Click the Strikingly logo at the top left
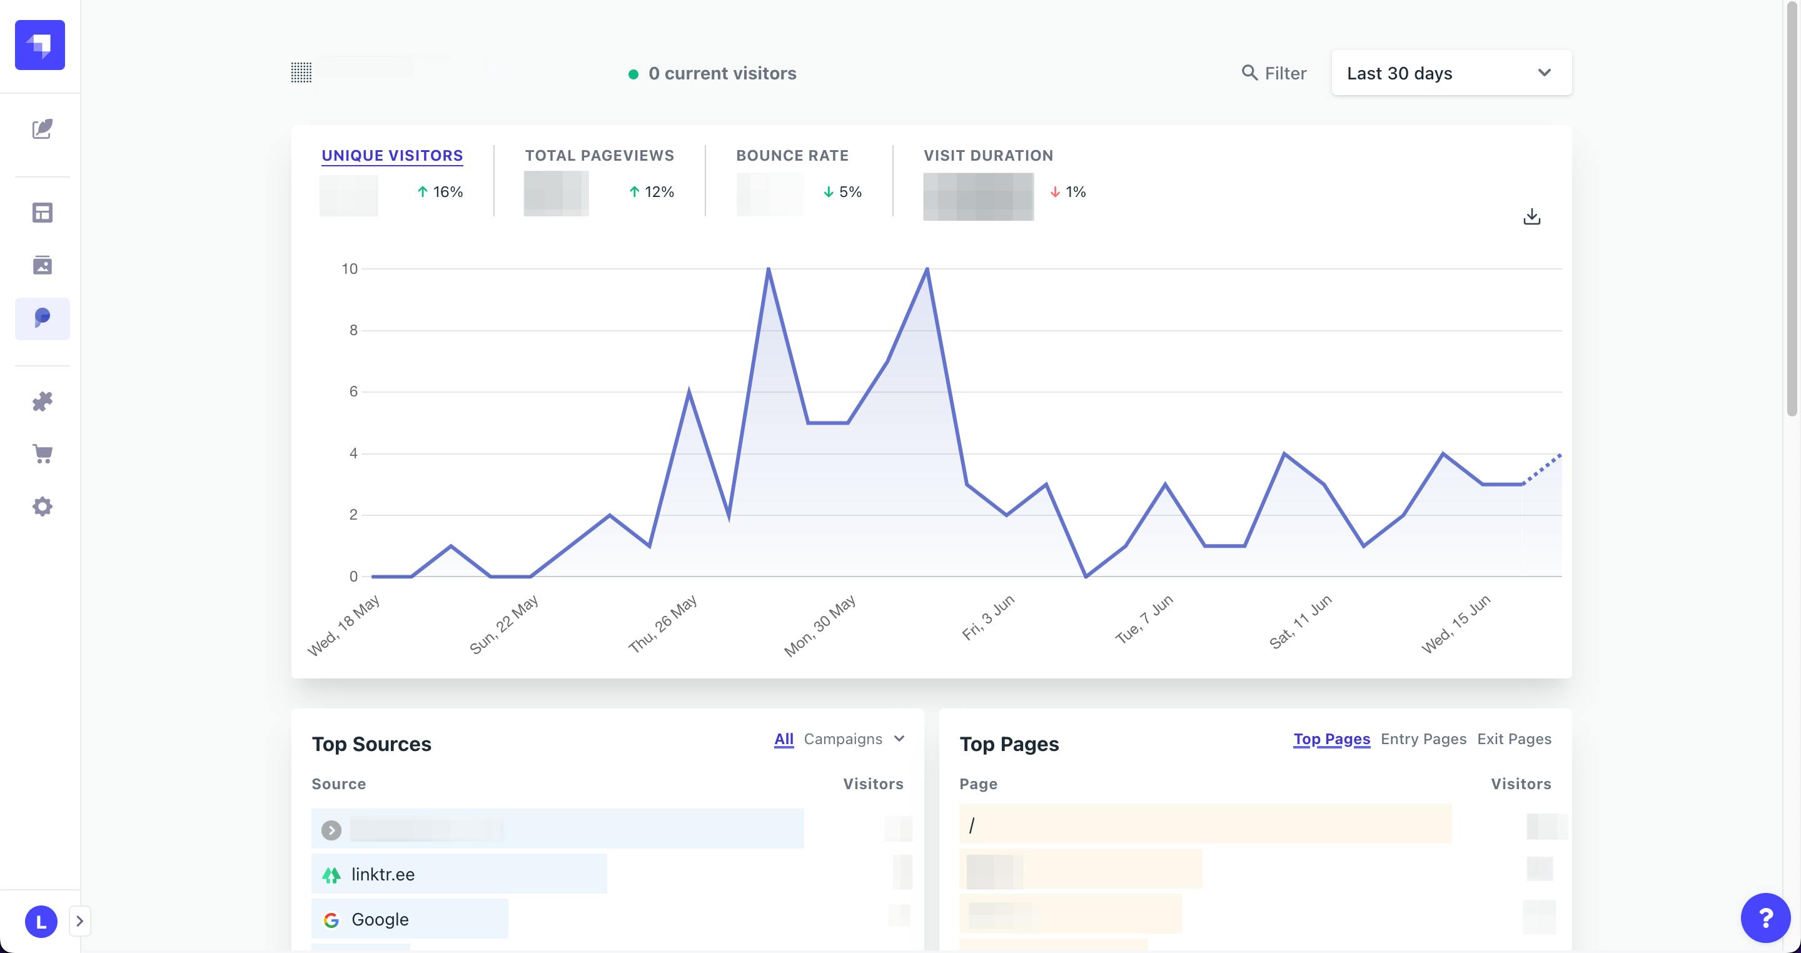The image size is (1801, 953). coord(40,45)
